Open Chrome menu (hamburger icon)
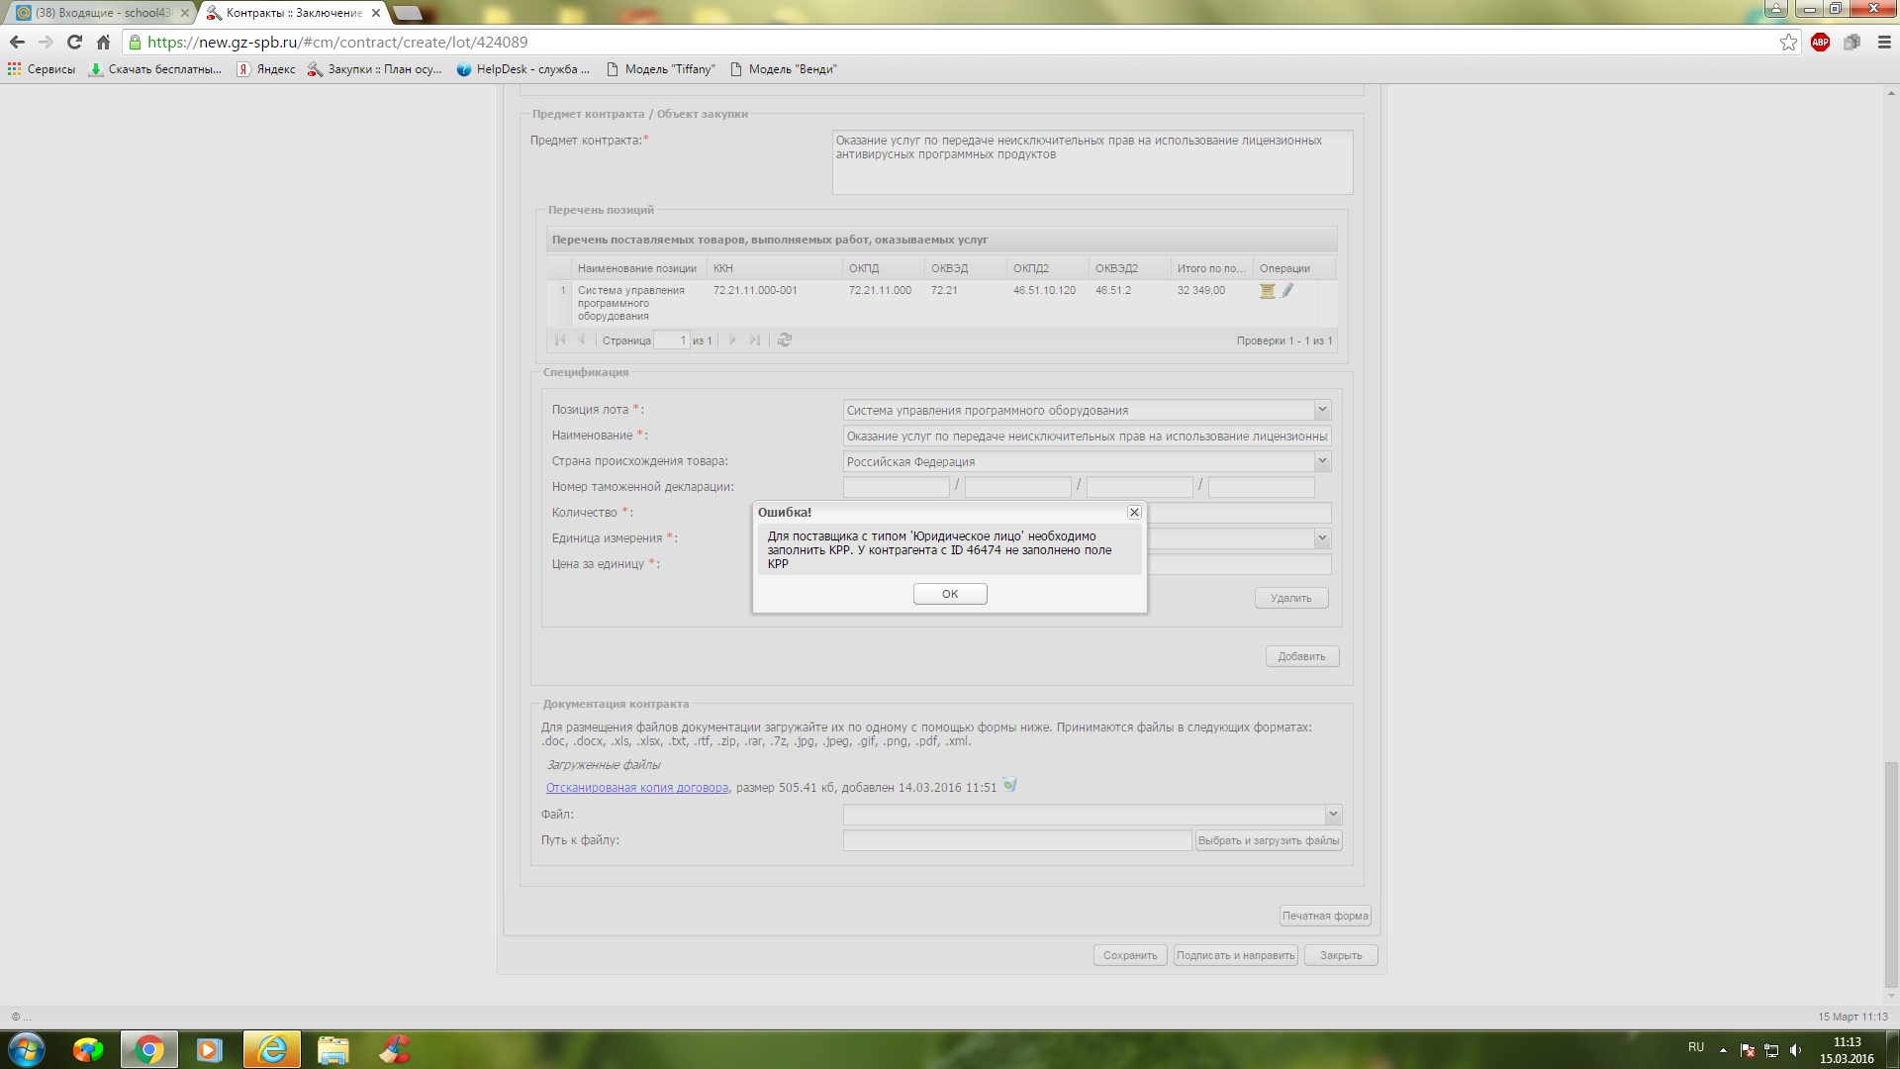The height and width of the screenshot is (1069, 1900). click(1884, 42)
